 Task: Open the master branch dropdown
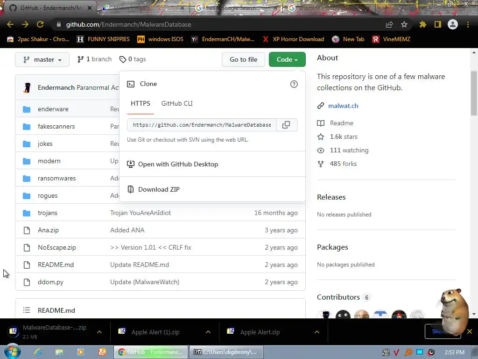pyautogui.click(x=42, y=59)
